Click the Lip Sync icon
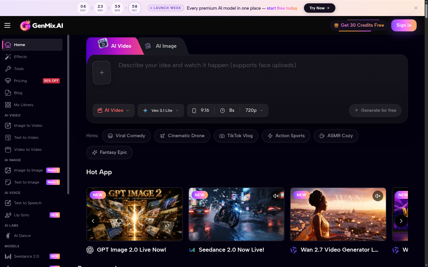 click(x=8, y=215)
